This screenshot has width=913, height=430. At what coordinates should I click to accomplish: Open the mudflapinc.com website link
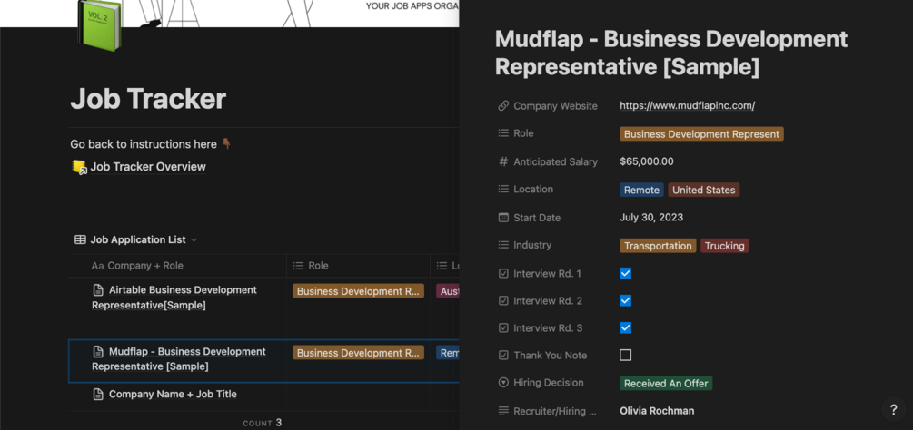[687, 106]
